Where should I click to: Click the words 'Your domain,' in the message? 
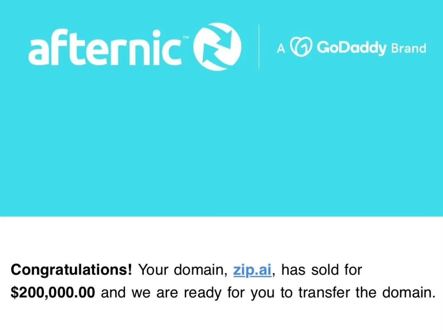183,270
